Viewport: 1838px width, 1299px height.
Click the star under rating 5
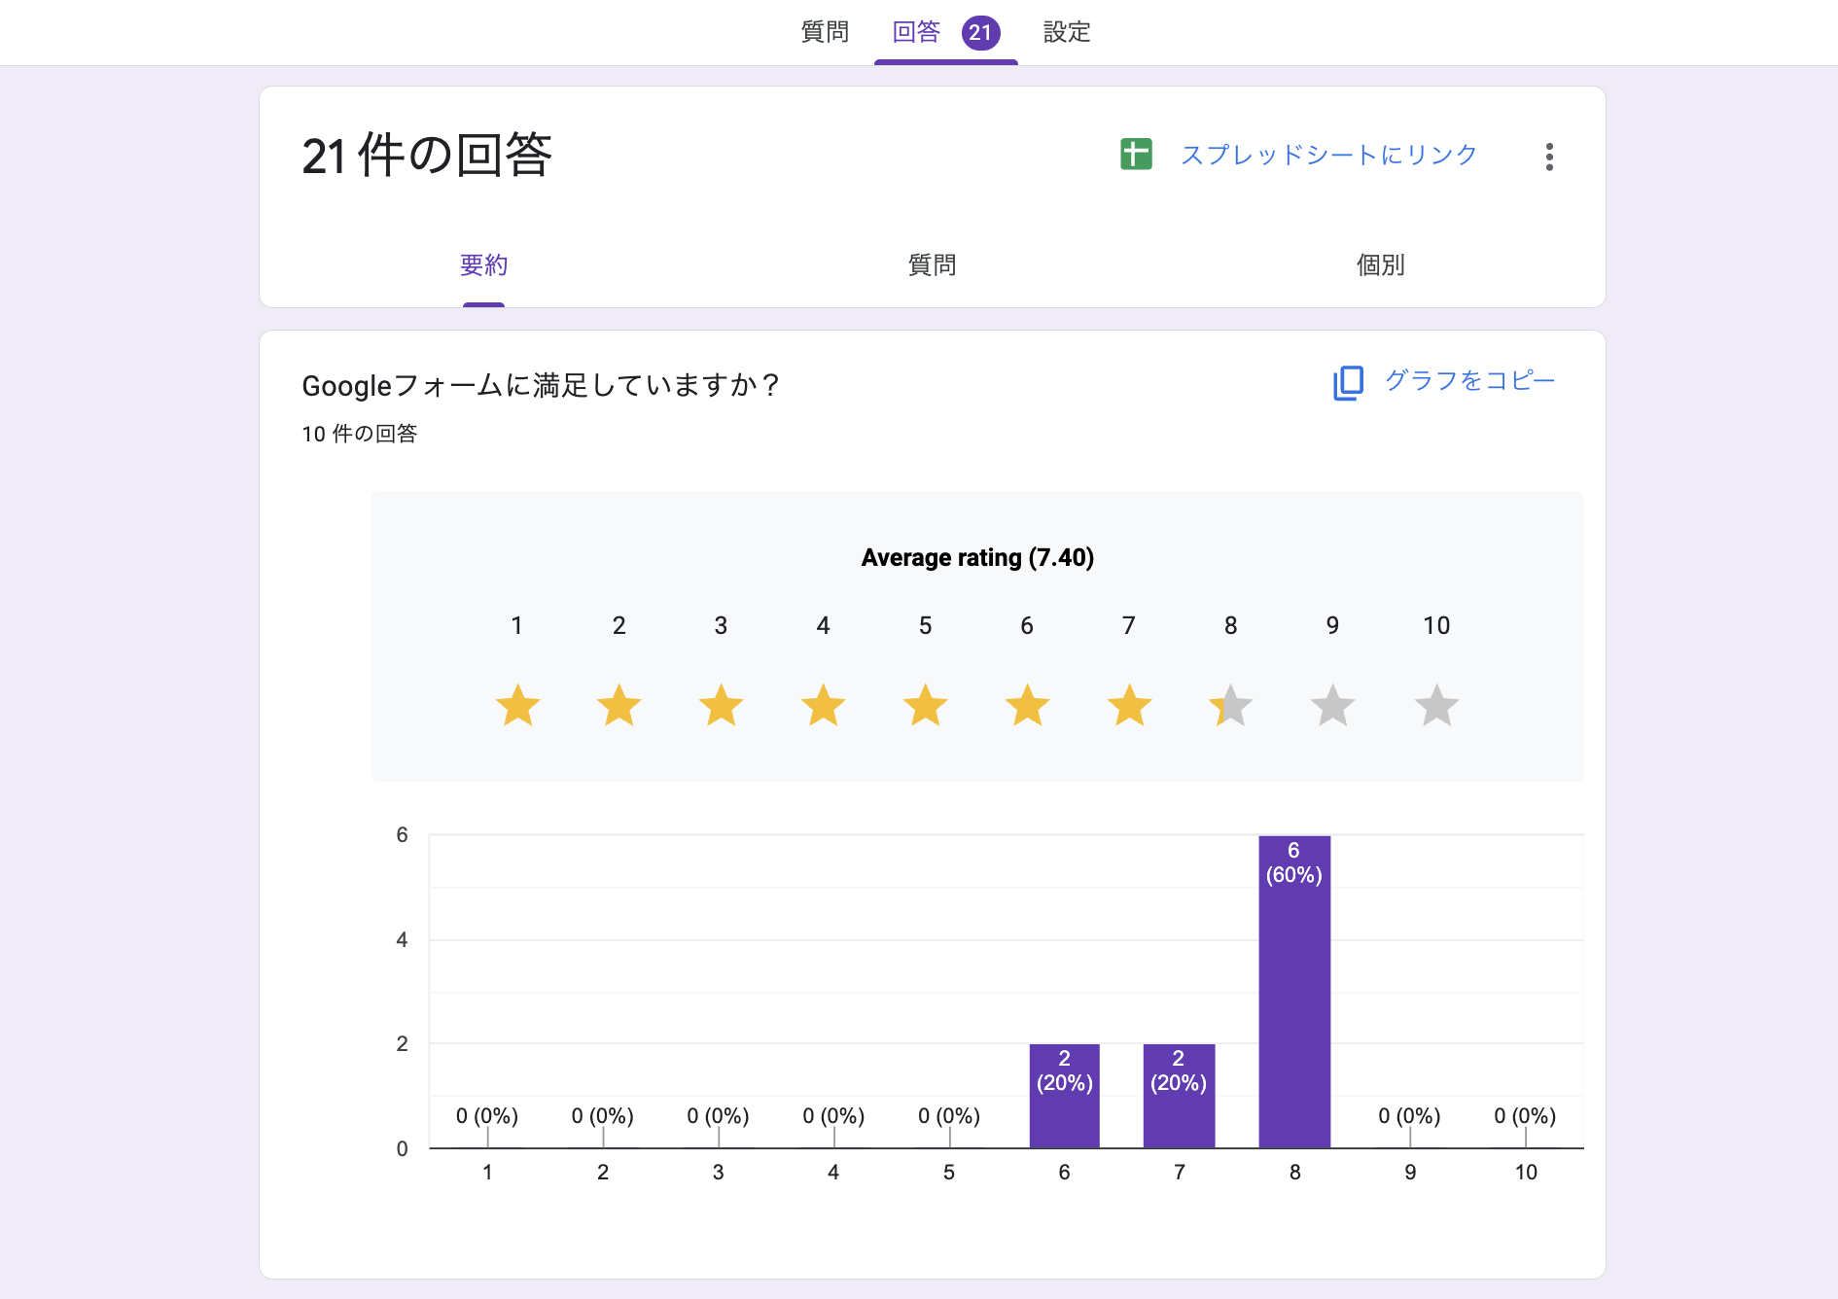(x=925, y=705)
